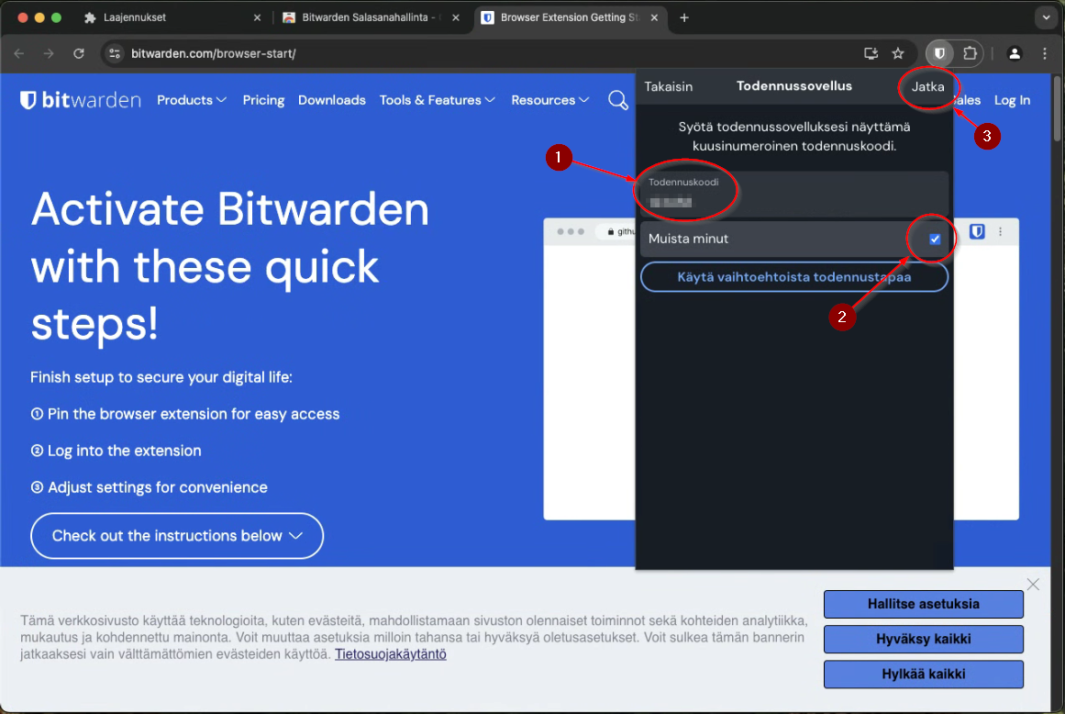Expand the Resources dropdown menu
Viewport: 1065px width, 714px height.
tap(550, 101)
